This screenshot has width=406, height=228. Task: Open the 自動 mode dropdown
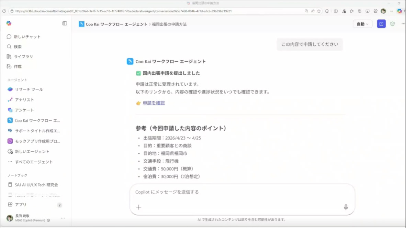pyautogui.click(x=362, y=24)
